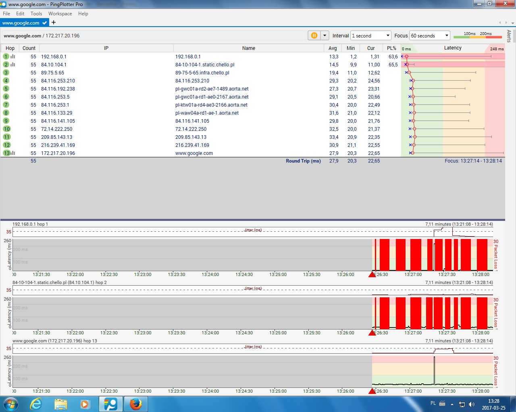The image size is (516, 412).
Task: Switch to PingPlotter on the taskbar
Action: click(x=111, y=404)
